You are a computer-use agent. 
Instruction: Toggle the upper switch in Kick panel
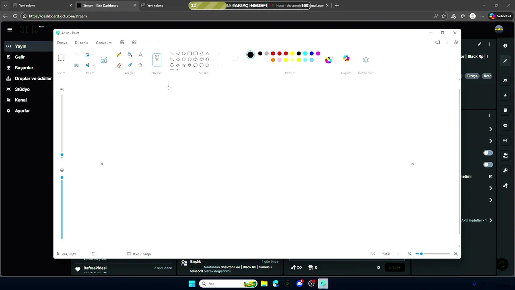tap(488, 153)
